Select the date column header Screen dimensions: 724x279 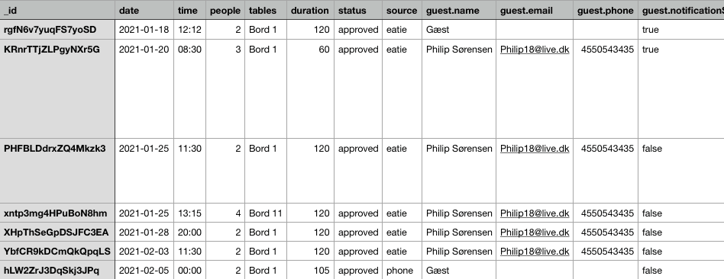tap(144, 10)
